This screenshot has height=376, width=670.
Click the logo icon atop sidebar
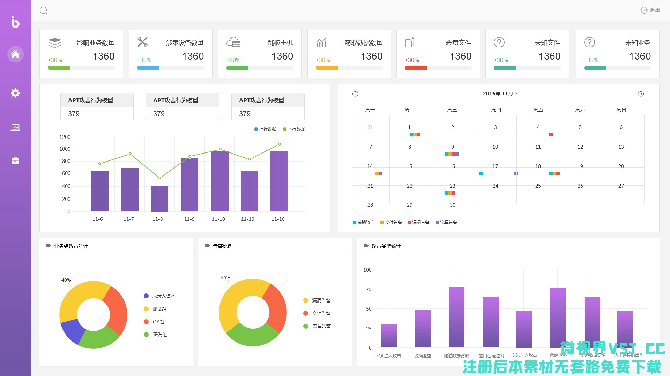[x=15, y=22]
